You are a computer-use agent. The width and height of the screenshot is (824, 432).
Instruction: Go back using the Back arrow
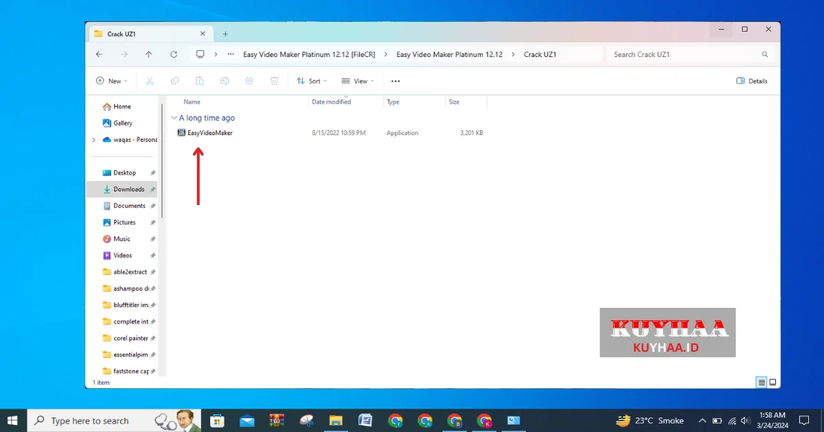click(100, 54)
